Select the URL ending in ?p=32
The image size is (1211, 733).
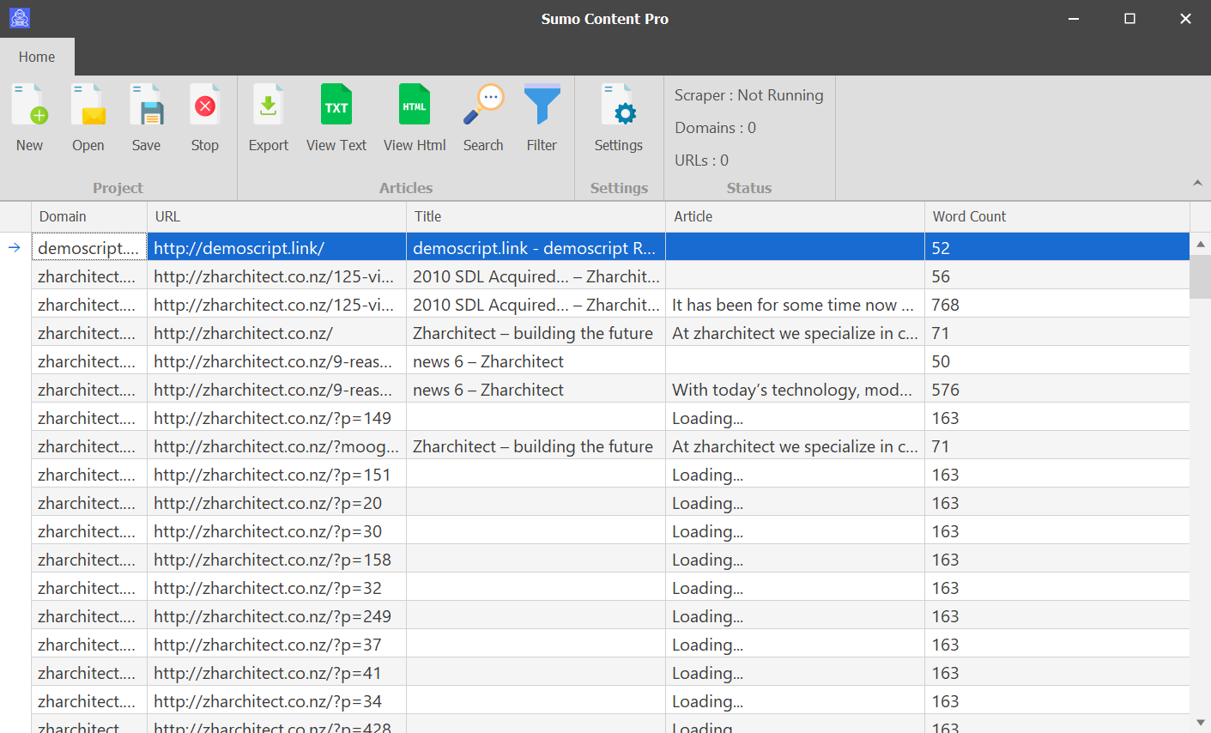[276, 588]
